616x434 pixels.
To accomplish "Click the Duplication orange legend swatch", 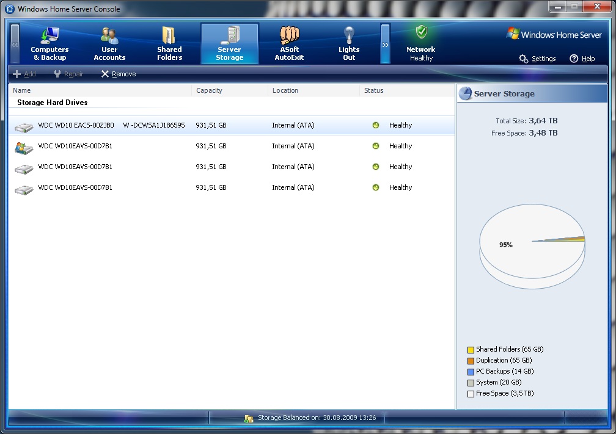I will tap(471, 361).
